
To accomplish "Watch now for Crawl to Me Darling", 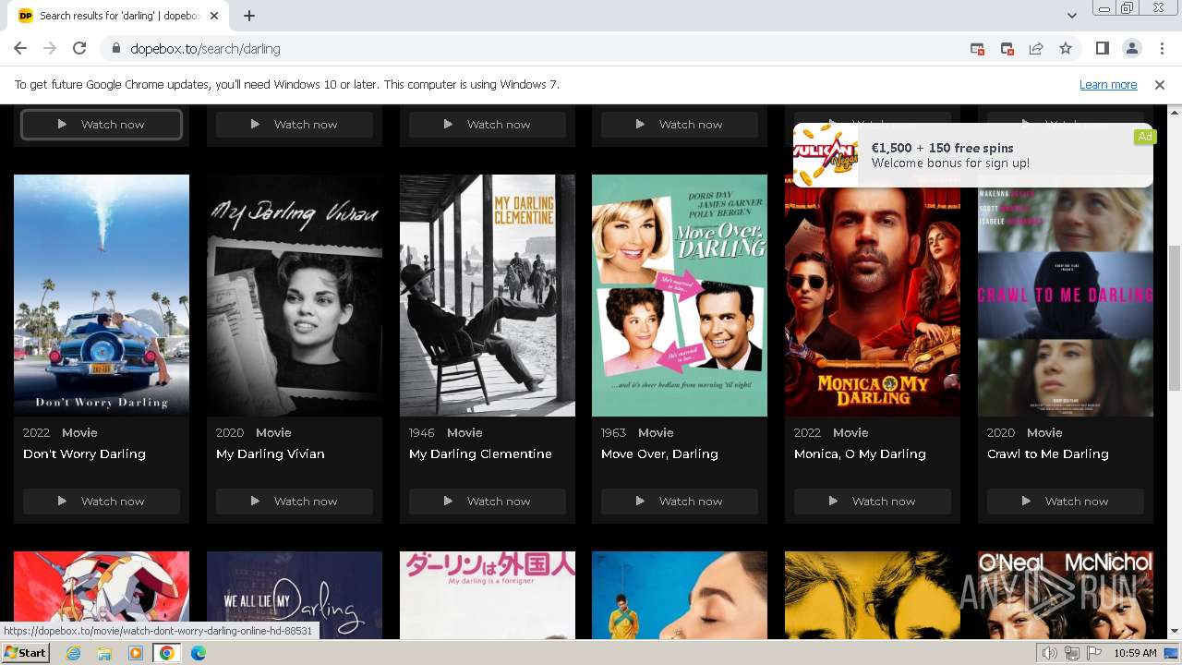I will point(1066,501).
